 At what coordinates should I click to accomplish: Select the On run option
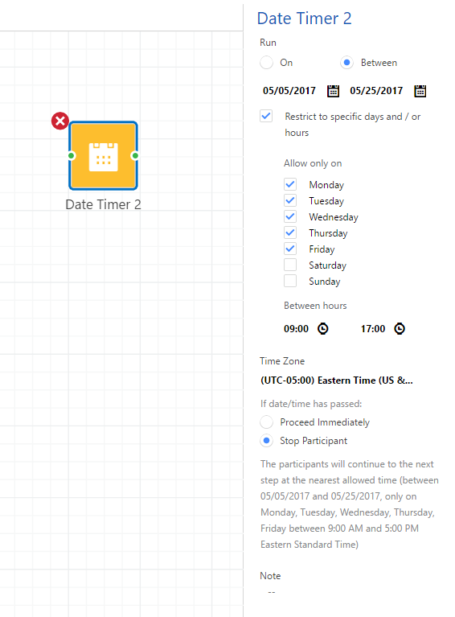tap(266, 63)
